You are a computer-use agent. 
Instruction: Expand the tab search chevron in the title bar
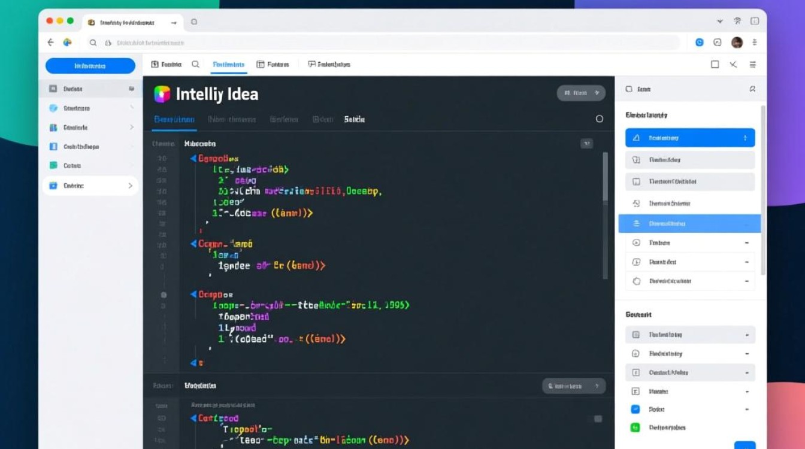720,22
